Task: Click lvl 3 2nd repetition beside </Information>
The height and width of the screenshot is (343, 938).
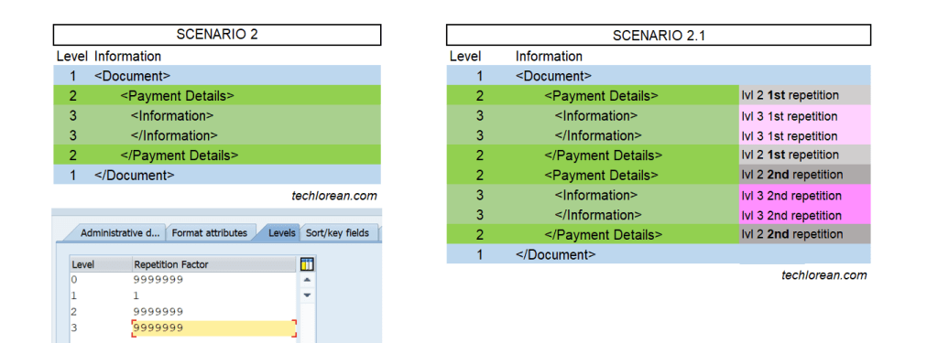Action: tap(804, 215)
